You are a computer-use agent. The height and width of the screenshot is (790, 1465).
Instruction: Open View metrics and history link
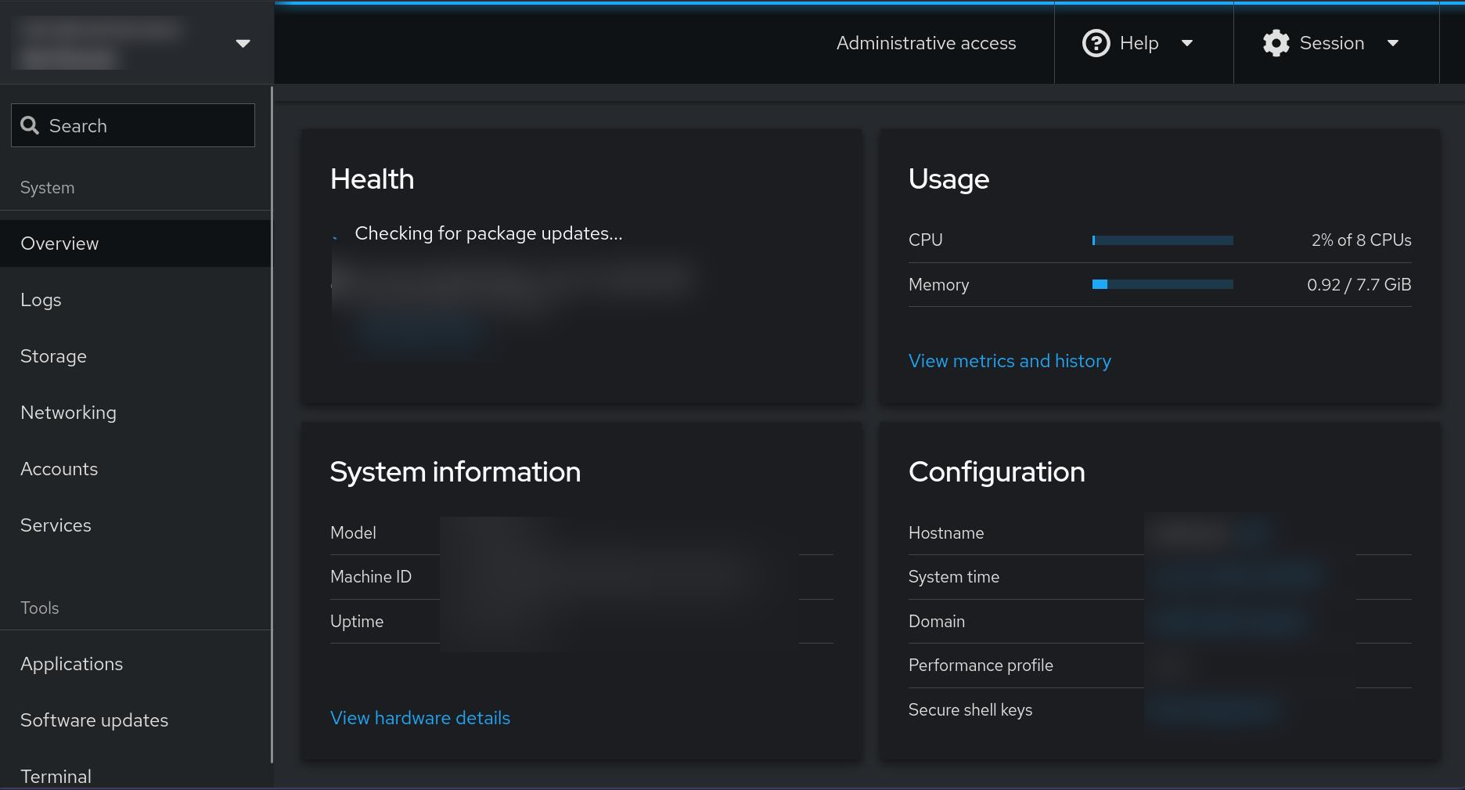click(1010, 361)
